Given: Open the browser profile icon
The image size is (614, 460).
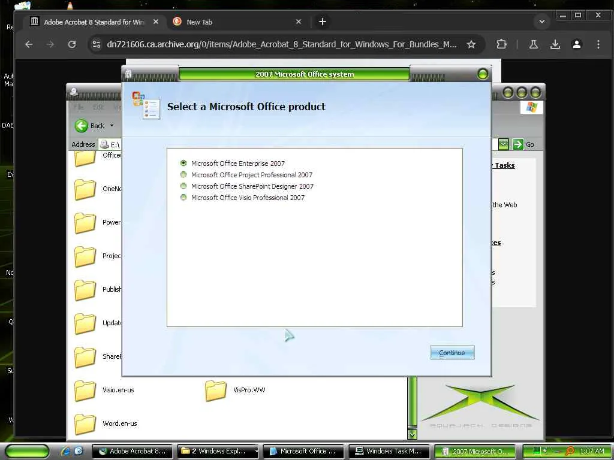Looking at the screenshot, I should pyautogui.click(x=576, y=44).
